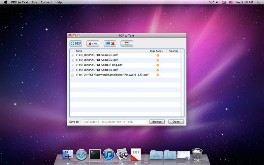Open iTunes from the Dock
Viewport: 264px width, 165px height.
coord(109,154)
